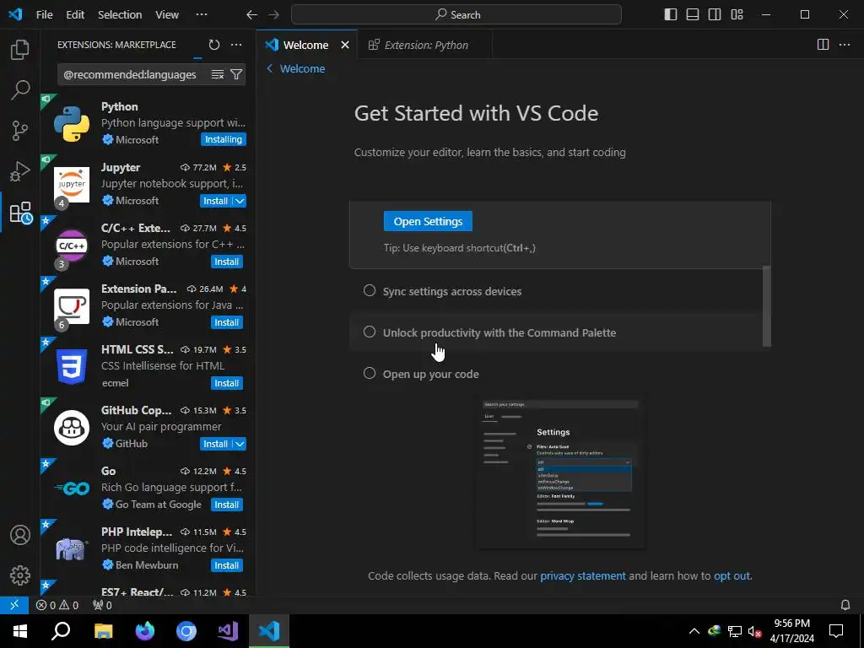Show hidden system tray icons chevron
This screenshot has width=864, height=648.
click(694, 631)
